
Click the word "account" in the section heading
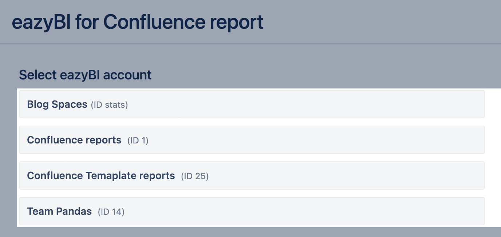pyautogui.click(x=127, y=75)
